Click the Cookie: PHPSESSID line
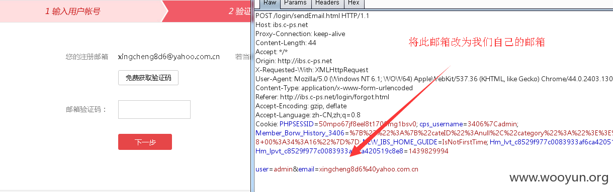The height and width of the screenshot is (192, 613). click(387, 124)
